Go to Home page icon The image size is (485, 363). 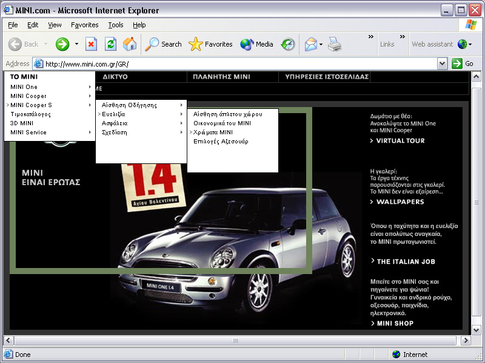tap(130, 44)
